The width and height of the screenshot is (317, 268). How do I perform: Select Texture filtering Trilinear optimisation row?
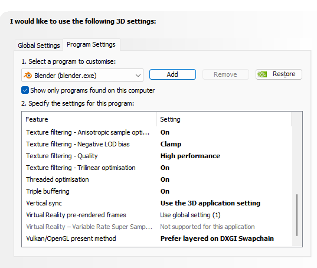pyautogui.click(x=156, y=168)
